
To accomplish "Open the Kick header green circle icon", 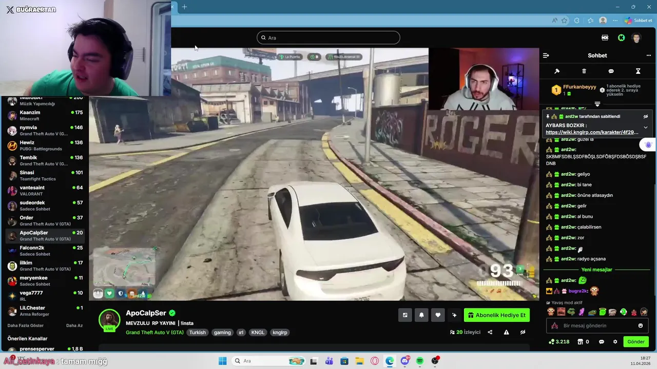I will coord(621,37).
